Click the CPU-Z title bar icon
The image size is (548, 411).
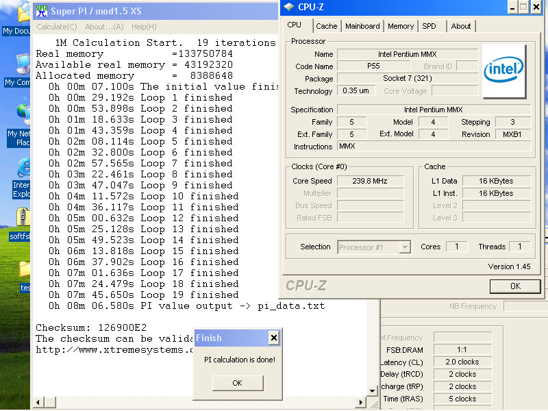click(289, 7)
